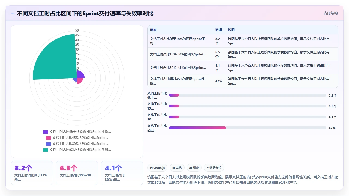The height and width of the screenshot is (196, 349).
Task: Click the 进度 tag chip
Action: [x=194, y=168]
